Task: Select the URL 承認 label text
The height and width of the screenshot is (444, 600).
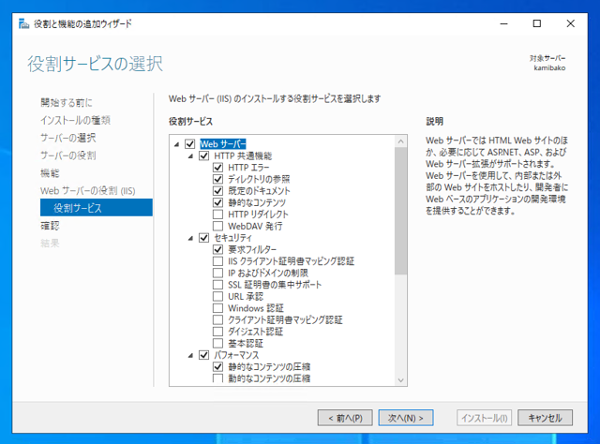Action: click(x=246, y=296)
